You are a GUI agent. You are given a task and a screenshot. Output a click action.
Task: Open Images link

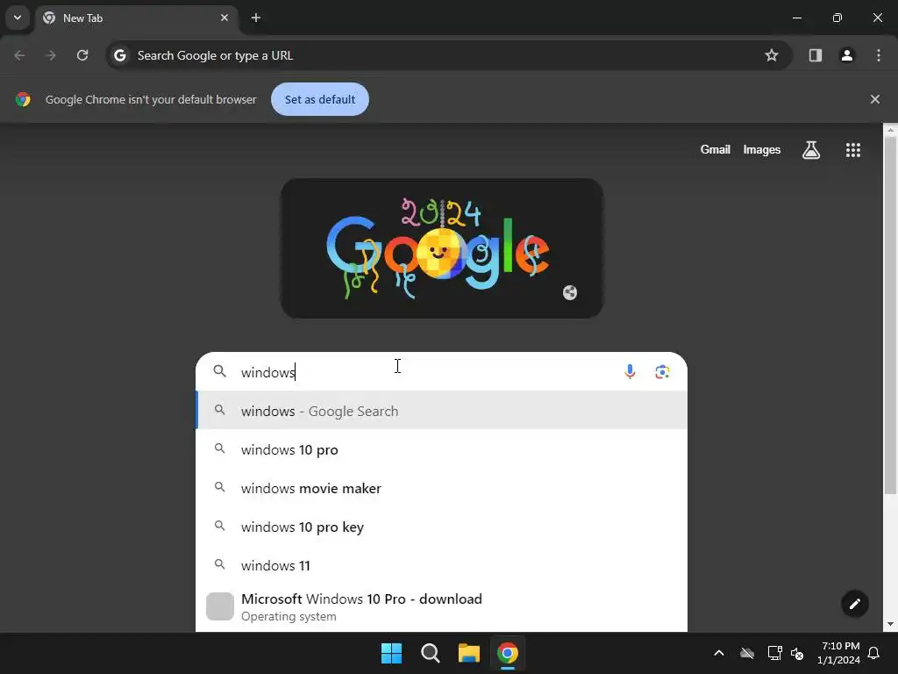tap(762, 149)
